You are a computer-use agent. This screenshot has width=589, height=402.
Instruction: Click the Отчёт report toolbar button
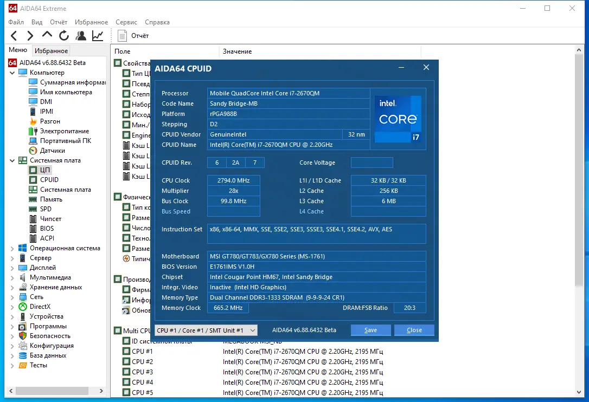tap(133, 36)
